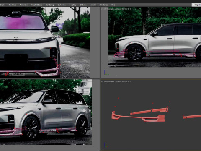Open the Arnold menu
The image size is (201, 151).
(93, 5)
